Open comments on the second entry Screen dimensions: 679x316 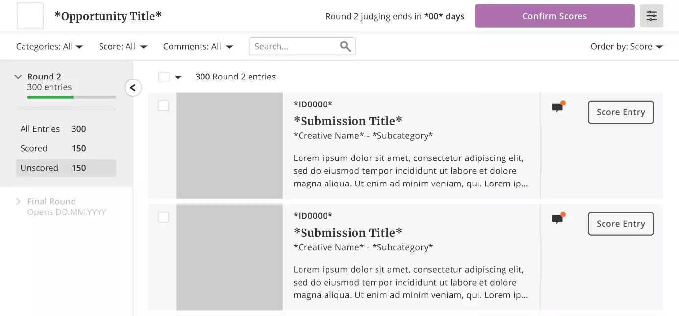(557, 219)
